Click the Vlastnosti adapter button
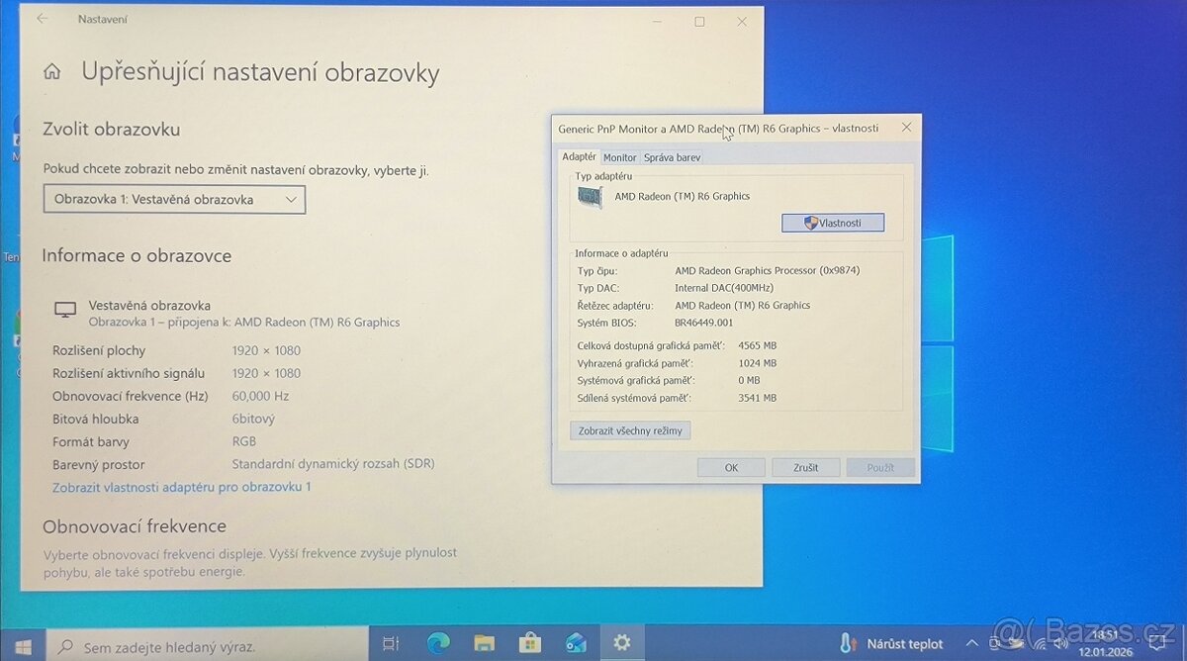The height and width of the screenshot is (661, 1187). tap(832, 223)
